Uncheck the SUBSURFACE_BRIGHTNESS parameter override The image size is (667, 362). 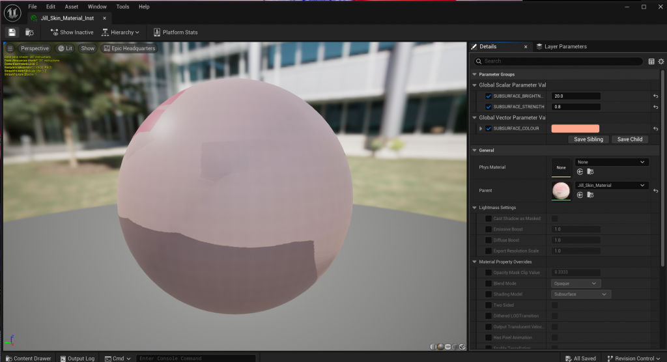(x=489, y=96)
